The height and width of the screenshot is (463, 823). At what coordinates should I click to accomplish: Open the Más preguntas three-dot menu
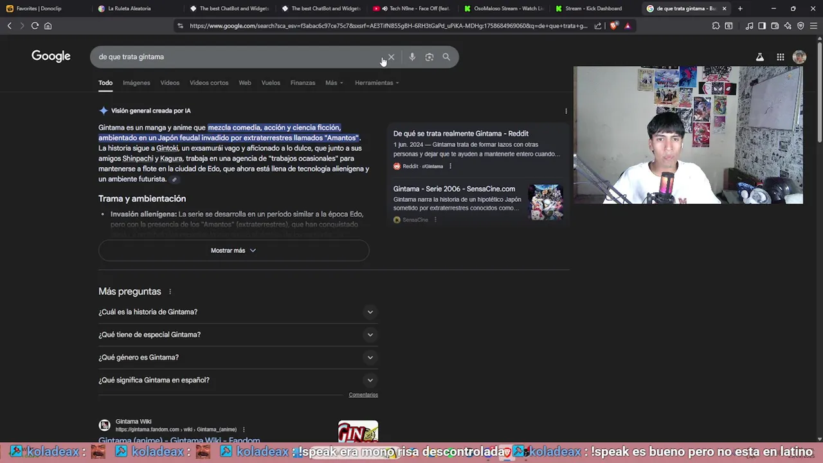(170, 291)
